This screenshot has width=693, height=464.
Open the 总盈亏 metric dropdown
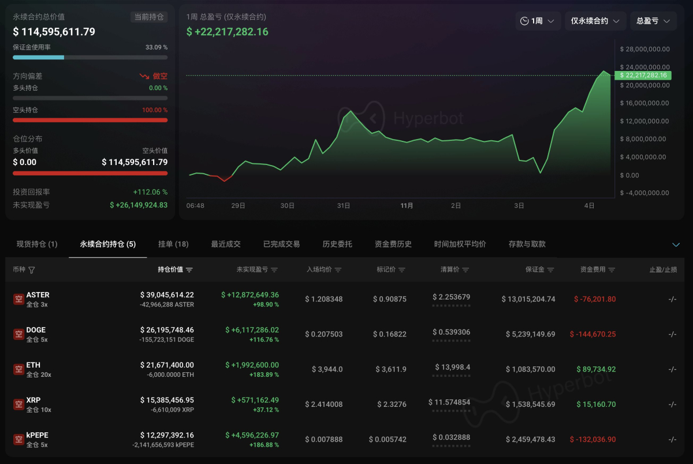coord(653,21)
